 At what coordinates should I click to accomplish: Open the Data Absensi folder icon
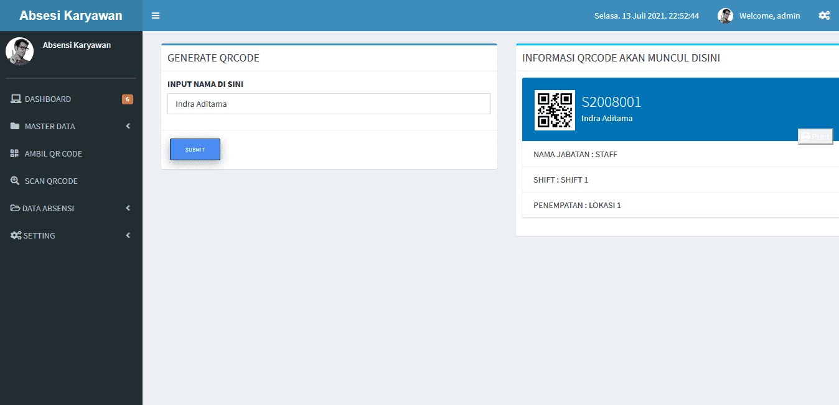(x=15, y=207)
